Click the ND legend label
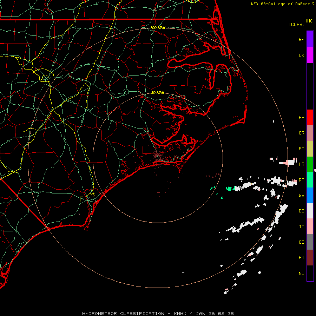This screenshot has height=316, width=316. (301, 274)
